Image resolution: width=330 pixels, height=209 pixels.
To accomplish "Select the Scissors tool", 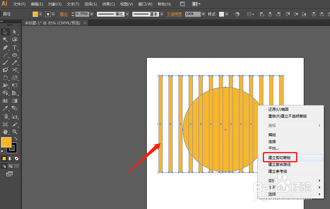I will point(15,70).
